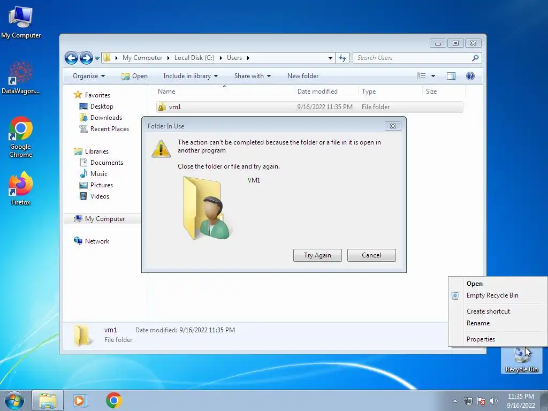Viewport: 548px width, 411px height.
Task: Click Cancel in Folder In Use dialog
Action: 371,255
